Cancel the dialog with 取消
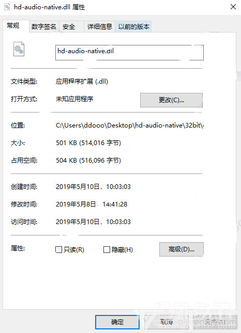 click(x=167, y=322)
